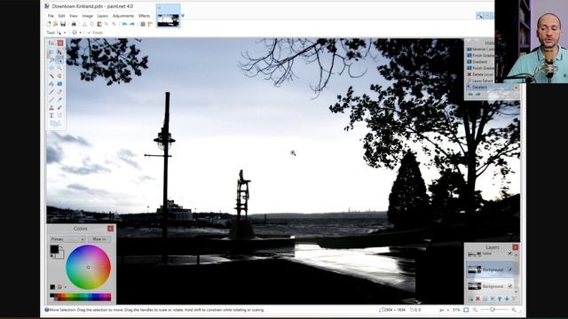
Task: Click the Redo toolbar arrow
Action: click(132, 24)
